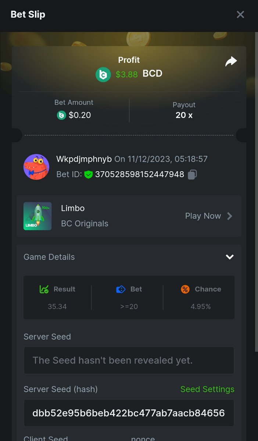Copy the Bet ID with copy icon
Viewport: 258px width, 441px height.
[x=192, y=175]
